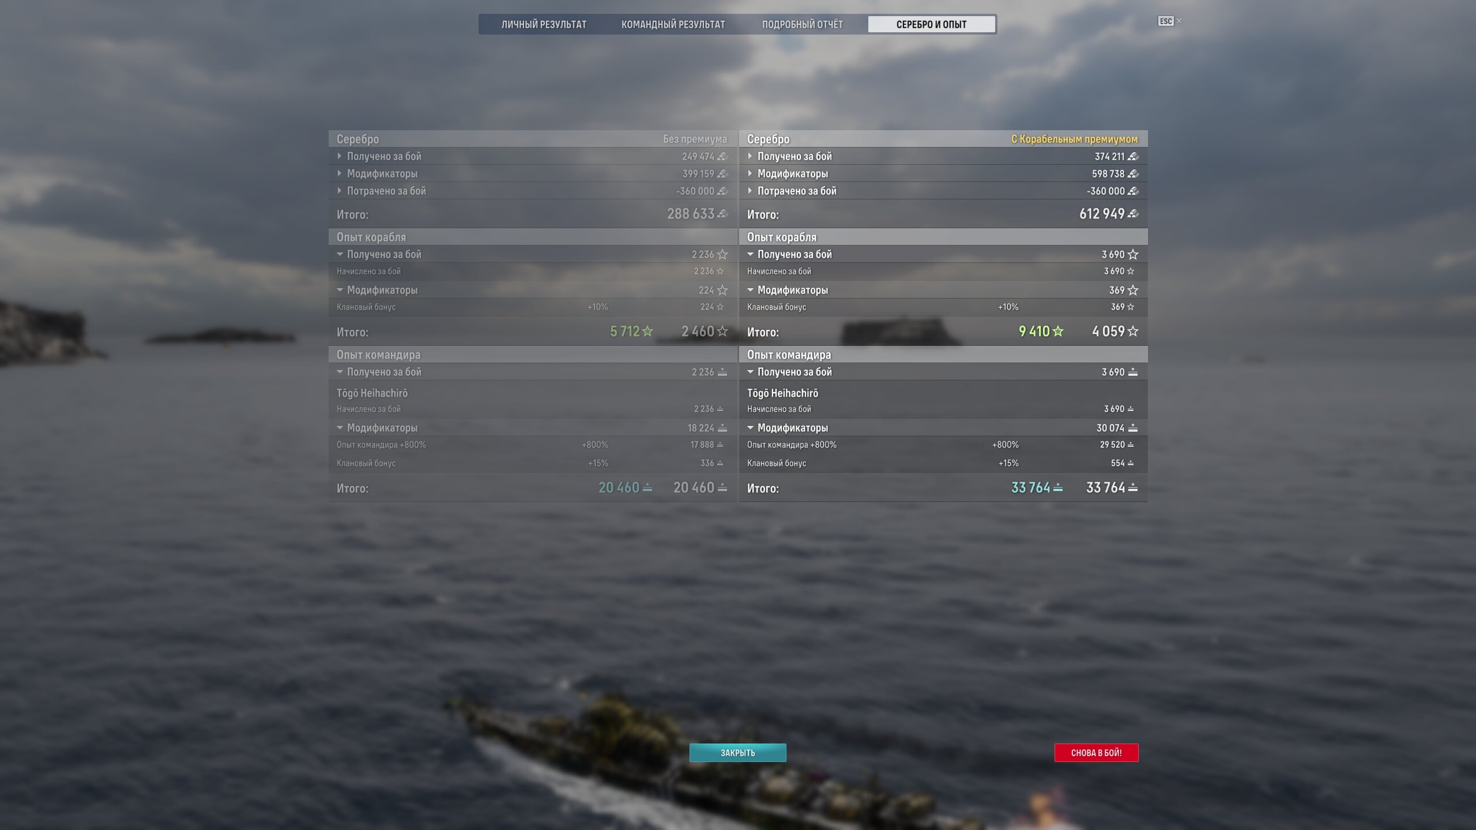
Task: Click star icon beside green 5 712
Action: click(x=647, y=331)
